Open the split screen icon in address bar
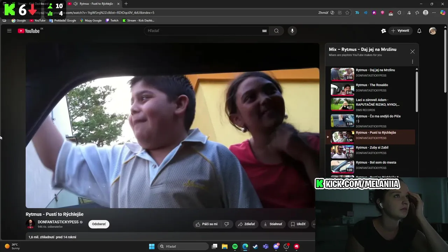This screenshot has height=252, width=448. pyautogui.click(x=339, y=13)
